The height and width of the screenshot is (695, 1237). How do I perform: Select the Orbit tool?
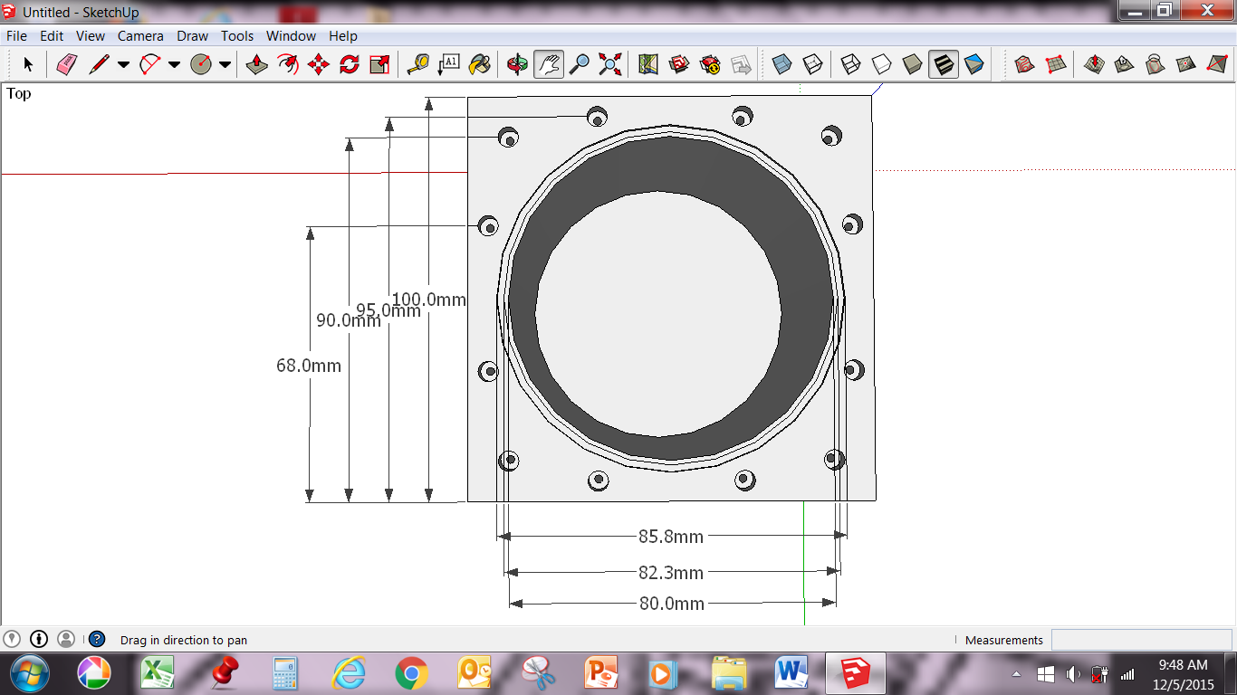(x=518, y=64)
